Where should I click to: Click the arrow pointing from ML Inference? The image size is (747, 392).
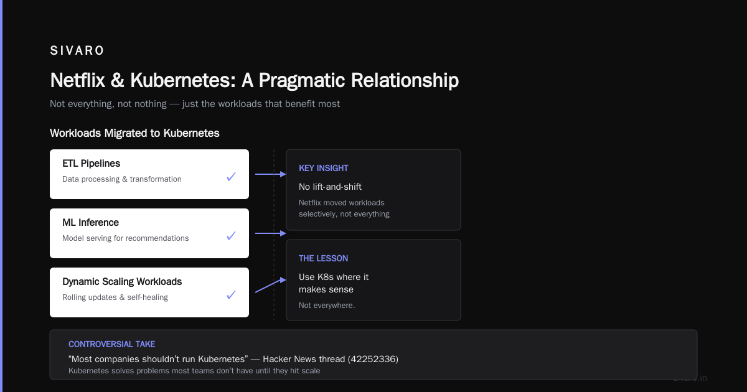271,233
